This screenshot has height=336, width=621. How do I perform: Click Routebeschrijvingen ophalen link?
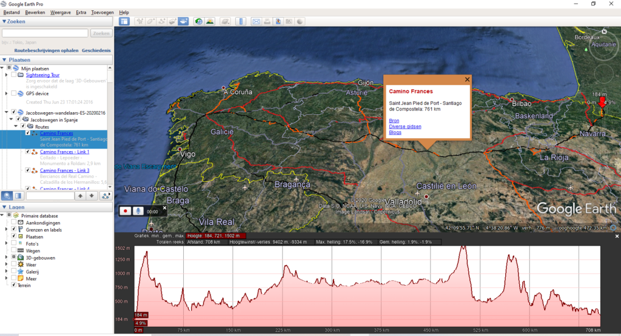46,50
